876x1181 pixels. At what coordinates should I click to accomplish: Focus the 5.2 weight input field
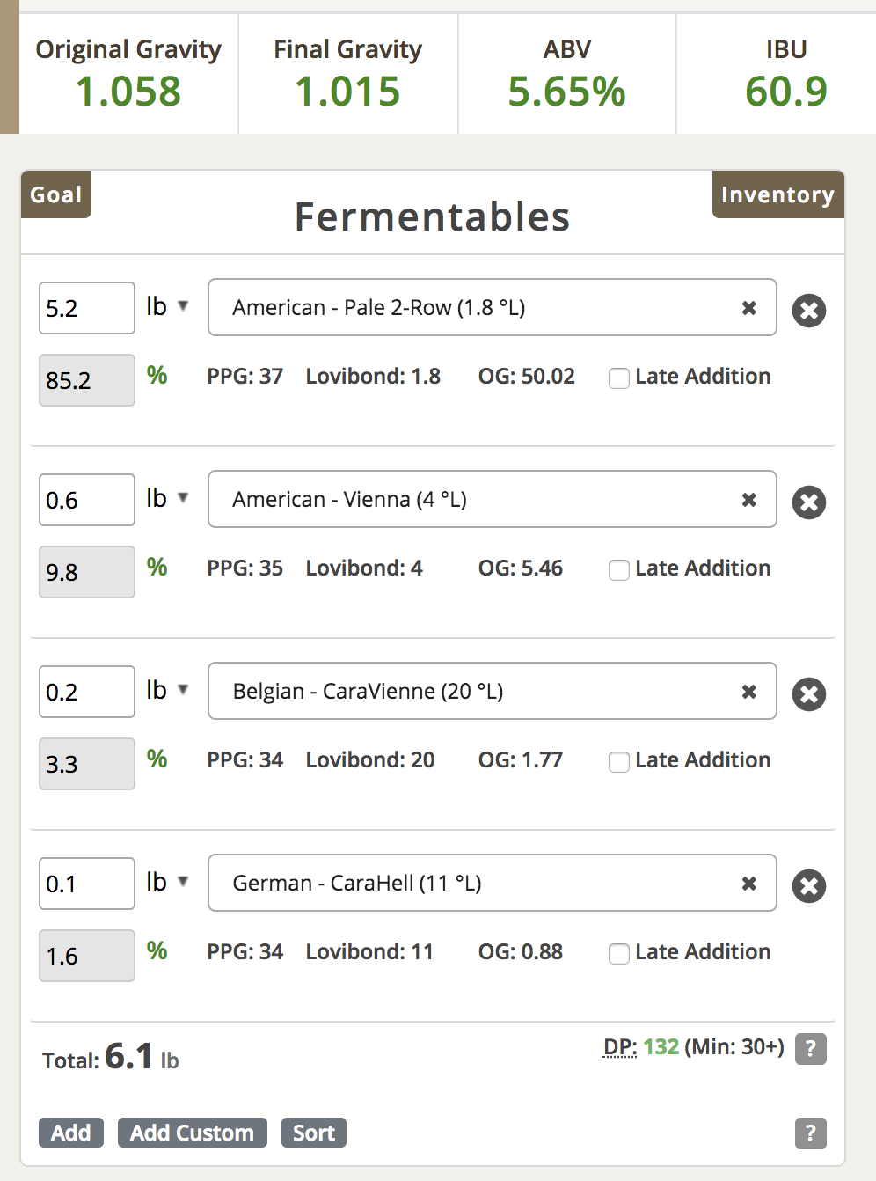(x=87, y=308)
